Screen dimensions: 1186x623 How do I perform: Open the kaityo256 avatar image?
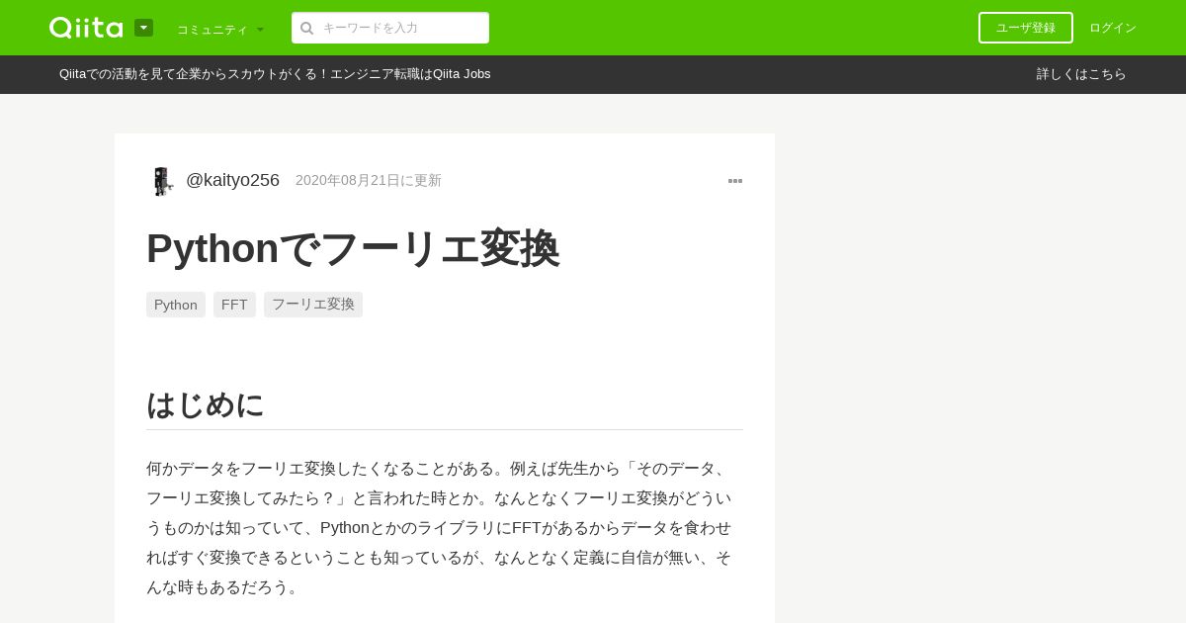click(x=162, y=181)
